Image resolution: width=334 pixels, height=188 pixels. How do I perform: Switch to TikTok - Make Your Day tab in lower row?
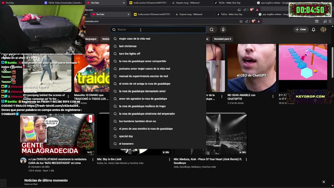point(231,14)
